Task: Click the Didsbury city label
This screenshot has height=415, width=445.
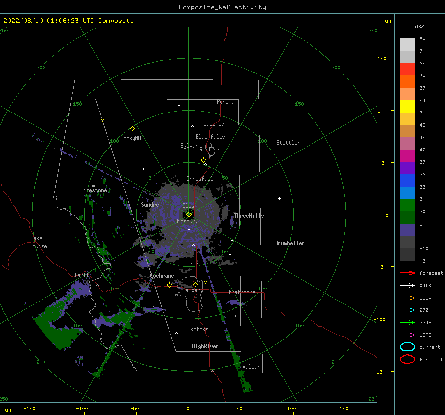Action: point(186,221)
